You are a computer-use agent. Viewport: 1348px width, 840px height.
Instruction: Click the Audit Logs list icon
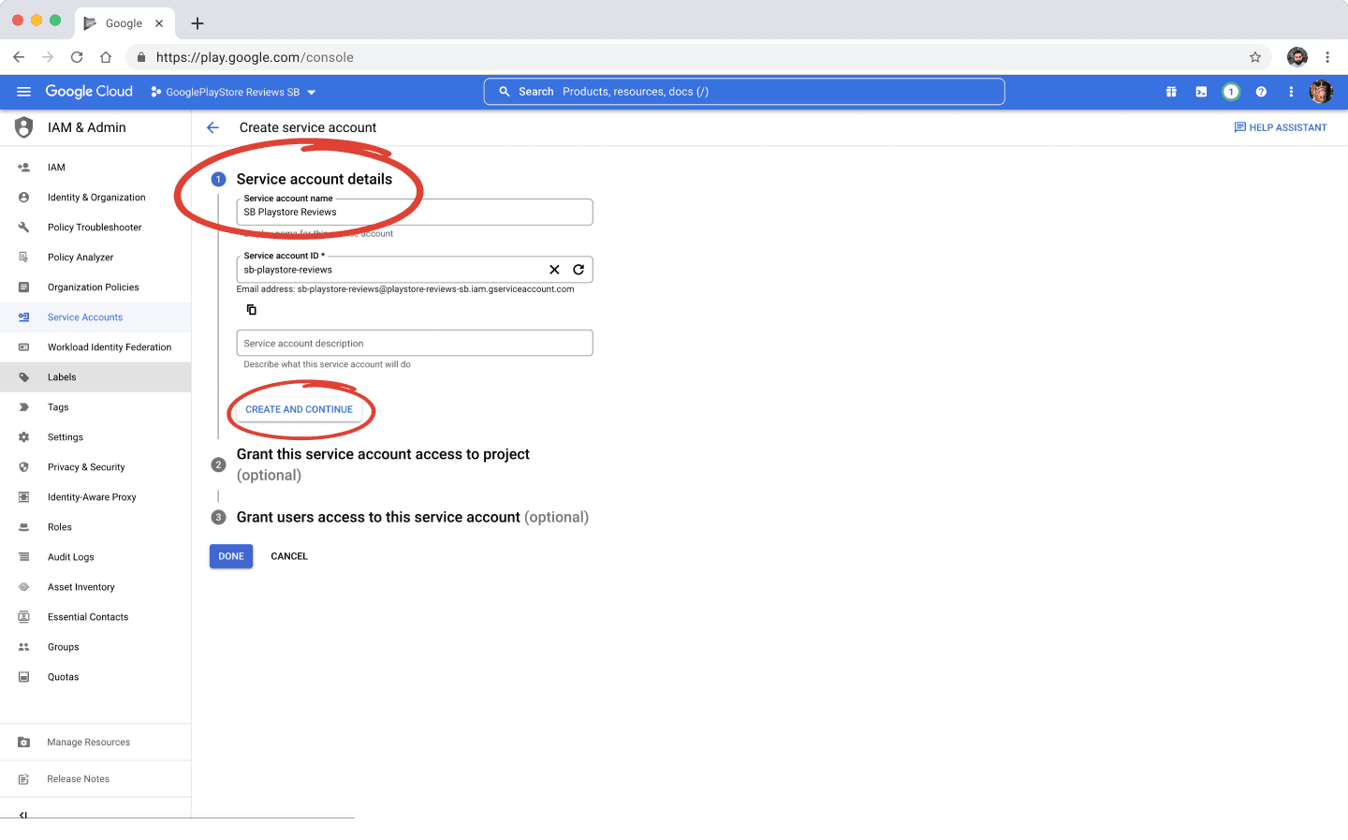coord(24,557)
